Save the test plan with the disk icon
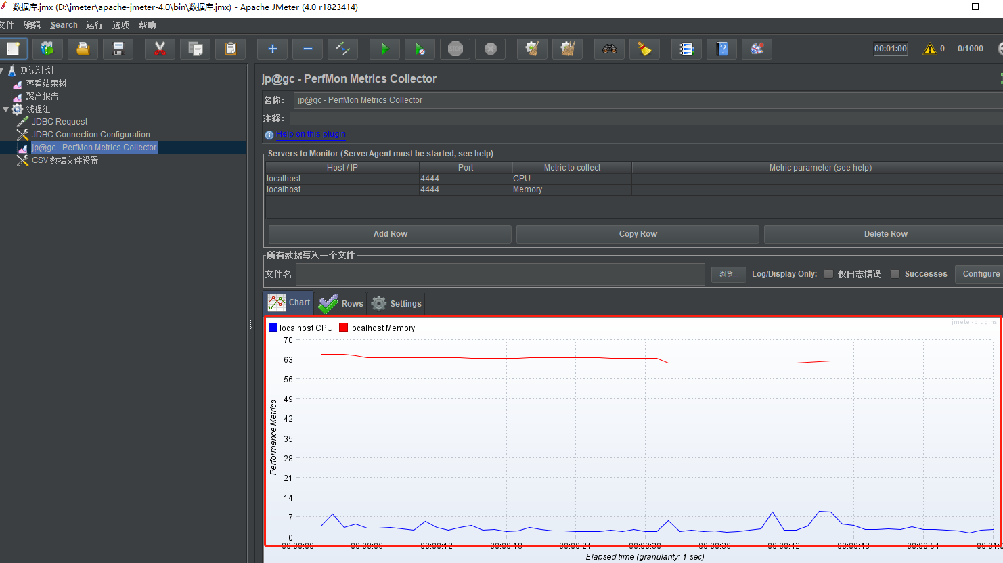 tap(118, 49)
